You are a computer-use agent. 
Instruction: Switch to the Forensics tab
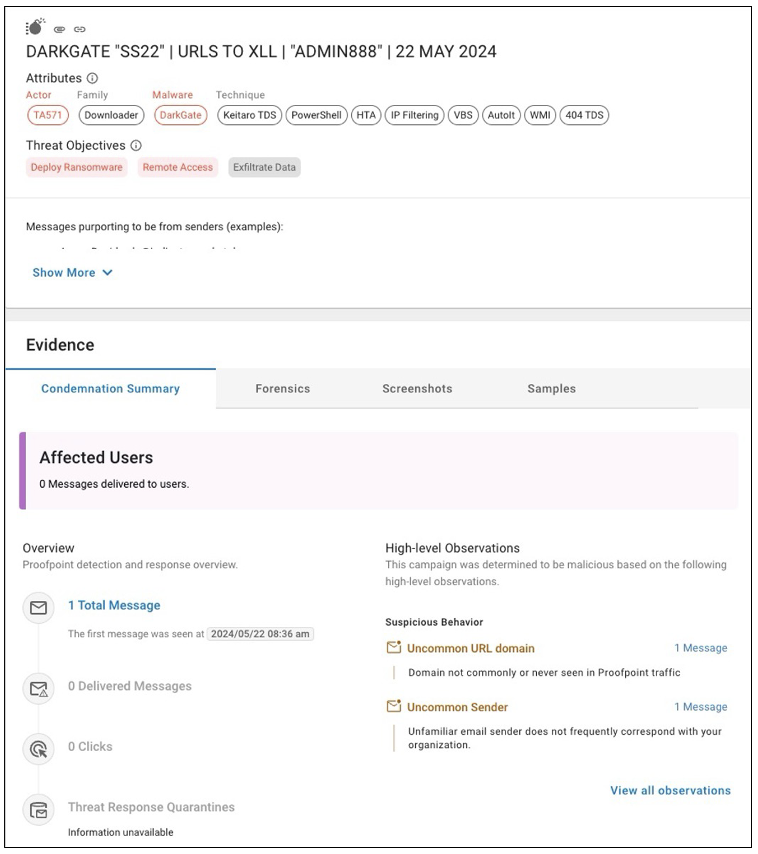pyautogui.click(x=283, y=389)
